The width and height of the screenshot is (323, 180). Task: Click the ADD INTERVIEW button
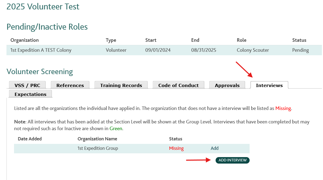232,160
